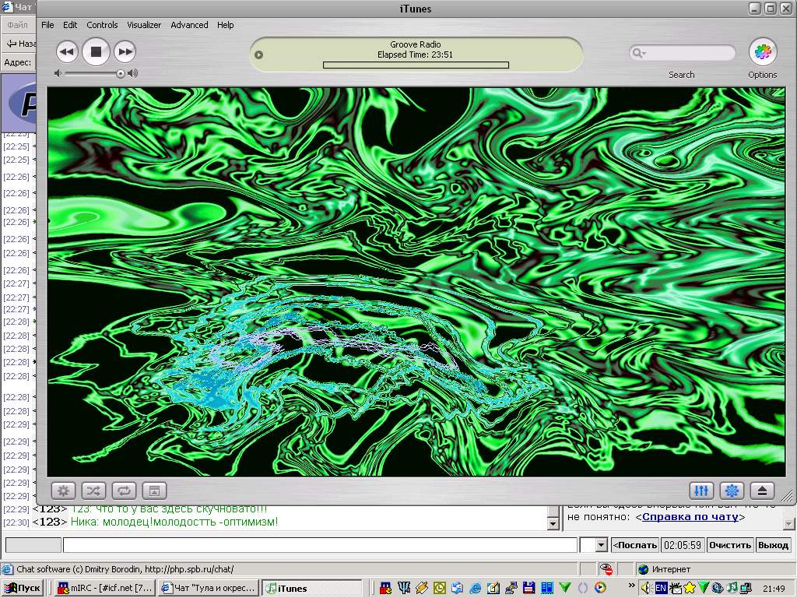Click the Очистить clear button
797x598 pixels.
730,545
